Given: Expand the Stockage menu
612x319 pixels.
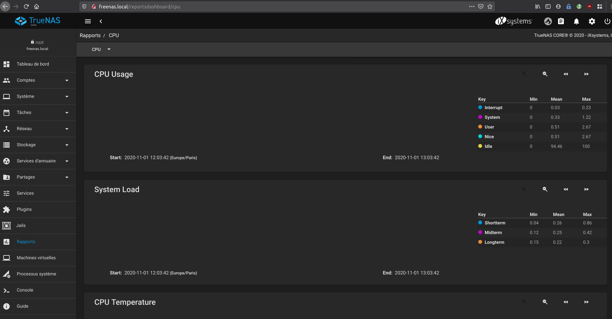Looking at the screenshot, I should 38,145.
